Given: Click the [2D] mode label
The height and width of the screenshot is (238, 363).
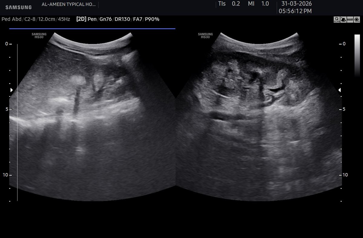Looking at the screenshot, I should 81,19.
